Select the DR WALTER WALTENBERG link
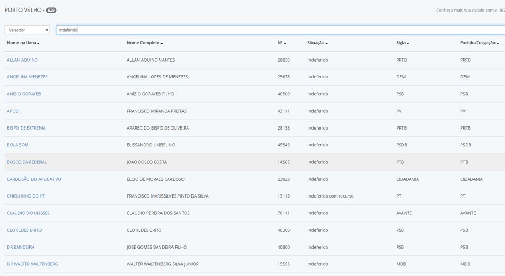 coord(33,264)
